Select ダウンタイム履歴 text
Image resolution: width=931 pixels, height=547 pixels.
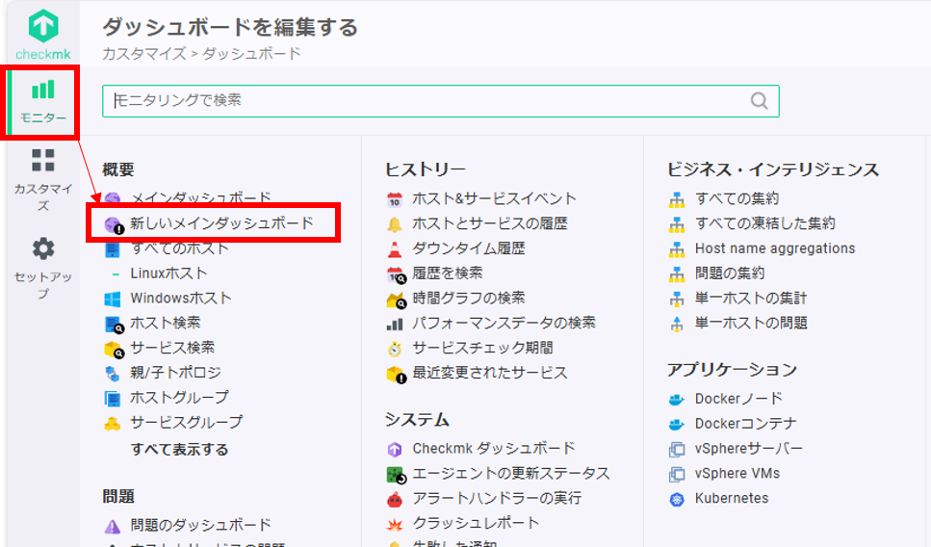469,248
